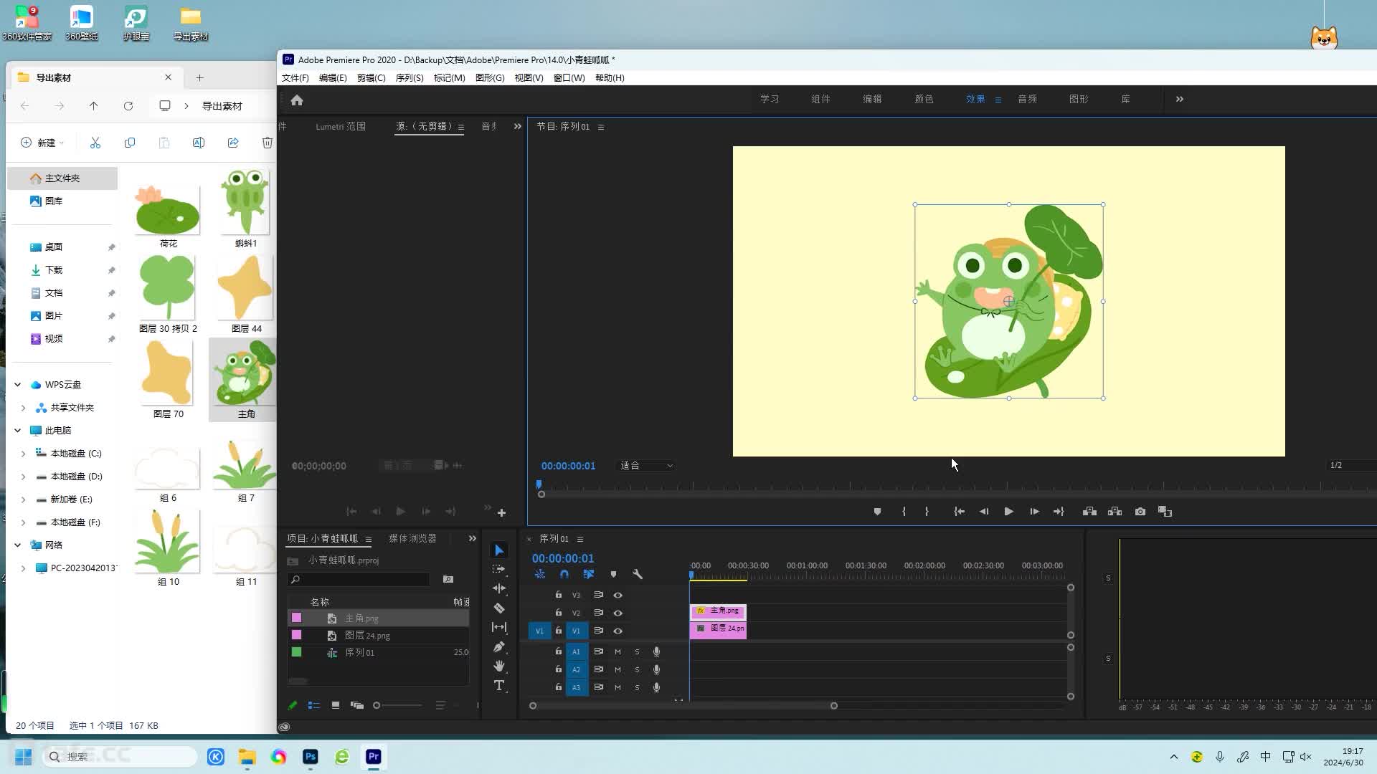Click the pink label swatch for 主角.png

tap(296, 618)
